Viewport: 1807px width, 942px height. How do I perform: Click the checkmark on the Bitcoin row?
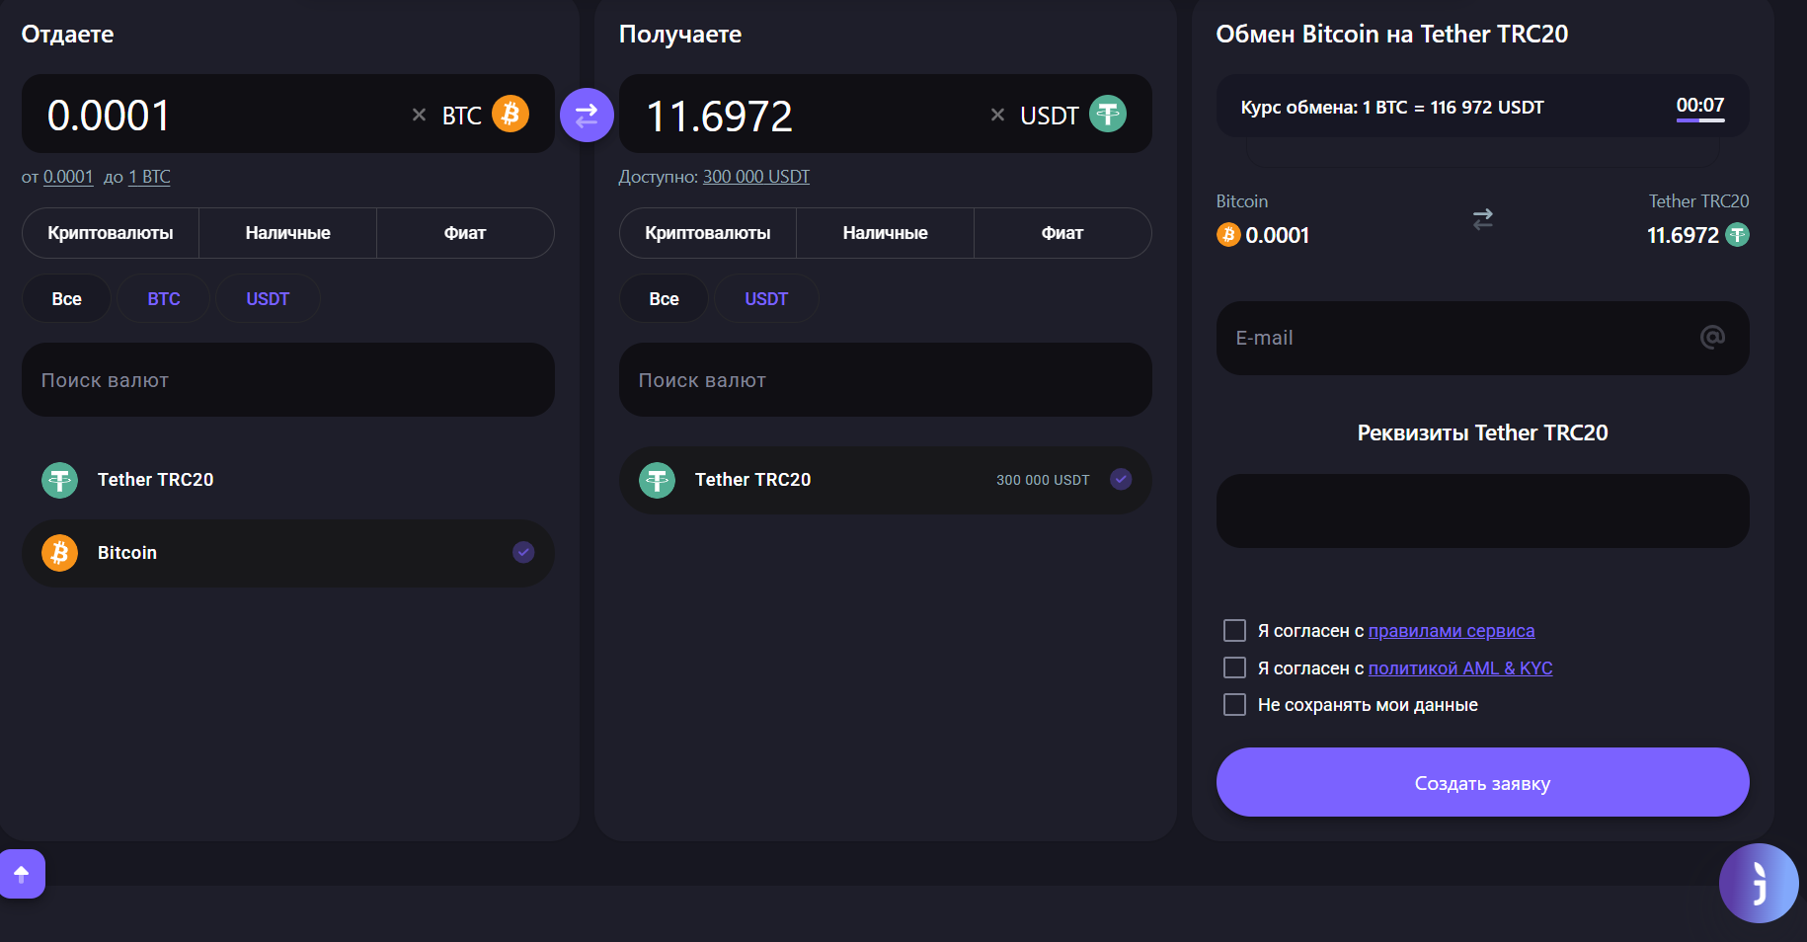[523, 552]
